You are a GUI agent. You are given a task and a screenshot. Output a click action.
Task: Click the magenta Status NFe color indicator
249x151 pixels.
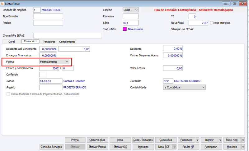pos(125,29)
